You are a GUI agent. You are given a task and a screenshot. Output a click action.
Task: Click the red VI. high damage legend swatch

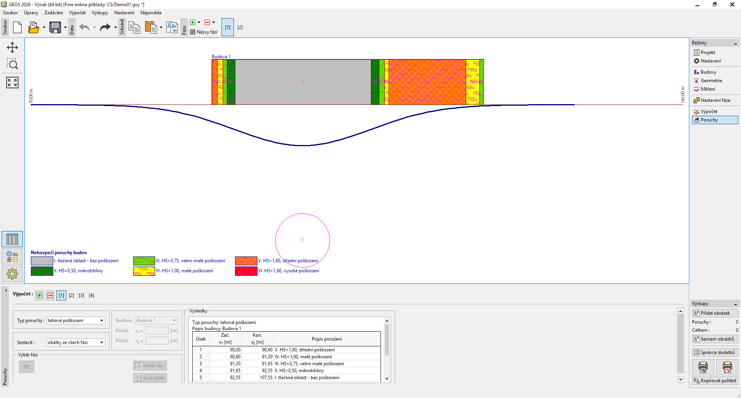point(246,271)
